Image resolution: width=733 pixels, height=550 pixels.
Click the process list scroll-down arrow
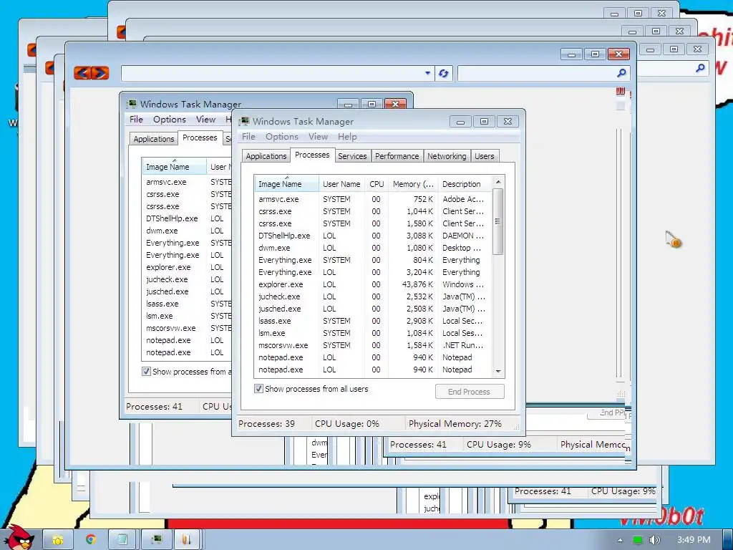[498, 372]
